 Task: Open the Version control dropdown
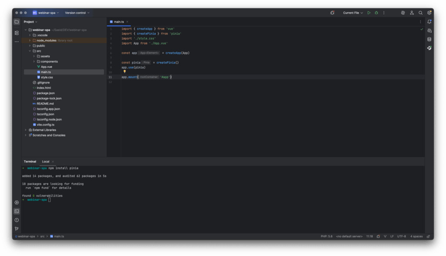tap(77, 13)
